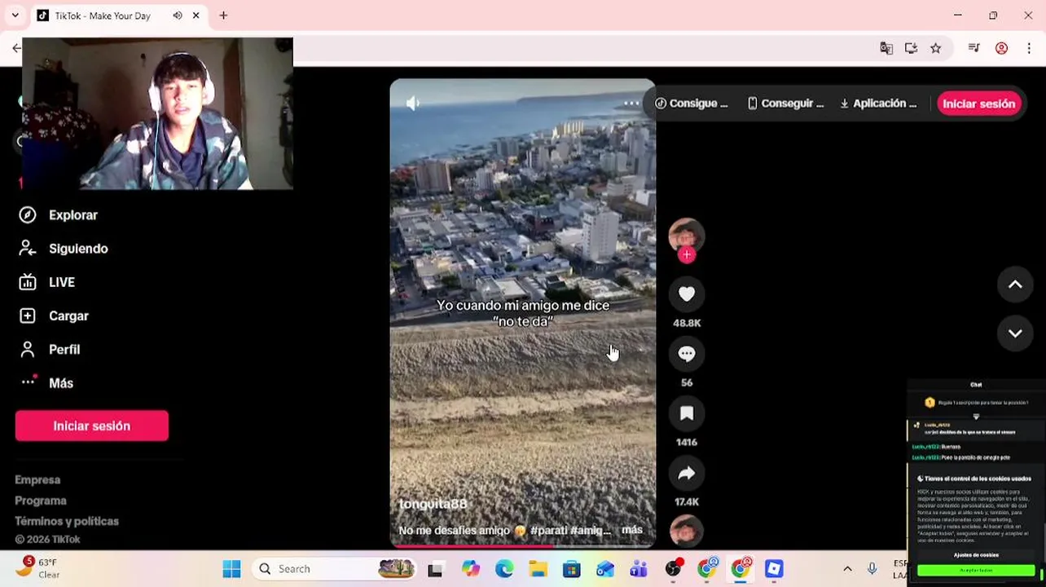
Task: Click the top-right Iniciar sesión button
Action: click(x=978, y=104)
